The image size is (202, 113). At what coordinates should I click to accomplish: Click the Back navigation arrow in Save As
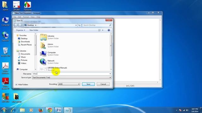(16, 25)
